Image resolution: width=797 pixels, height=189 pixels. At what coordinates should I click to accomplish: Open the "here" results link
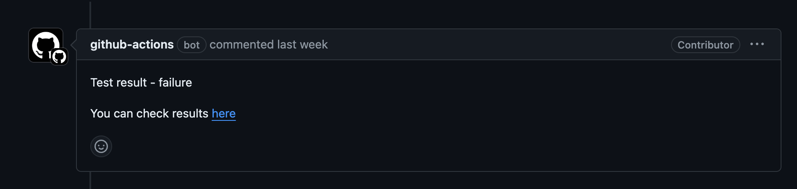pos(223,114)
